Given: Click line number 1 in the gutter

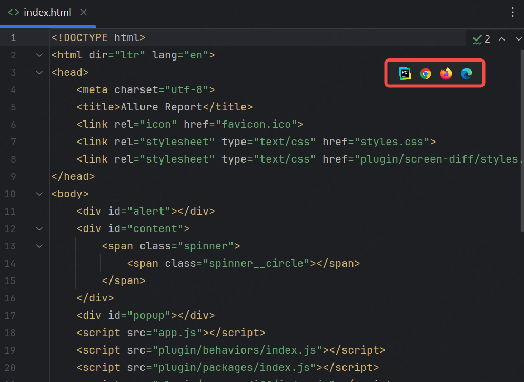Looking at the screenshot, I should (13, 38).
